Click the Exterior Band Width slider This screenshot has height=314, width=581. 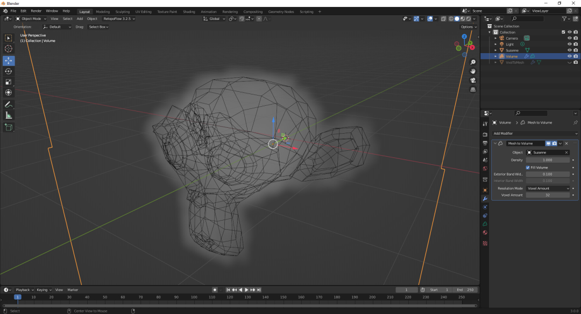[548, 174]
